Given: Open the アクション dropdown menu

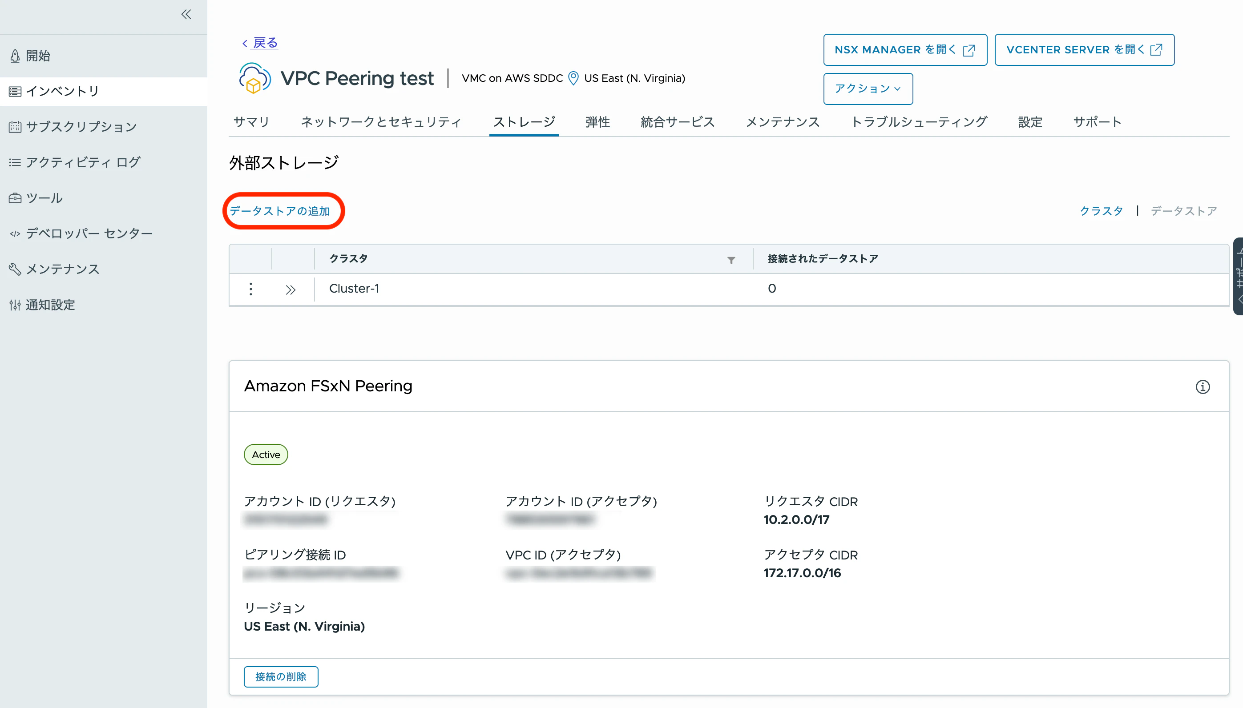Looking at the screenshot, I should (868, 89).
